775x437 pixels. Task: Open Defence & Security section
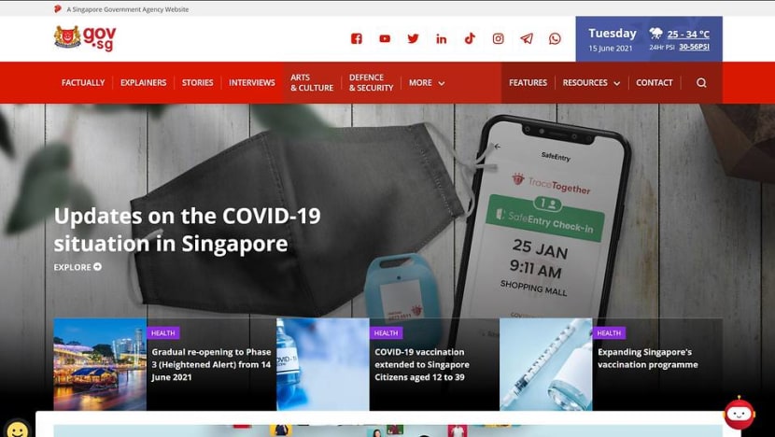tap(372, 82)
